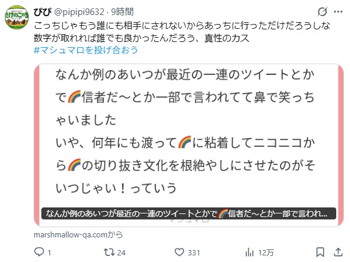Click the 12万 views count
Viewport: 350px width, 262px height.
[x=266, y=252]
